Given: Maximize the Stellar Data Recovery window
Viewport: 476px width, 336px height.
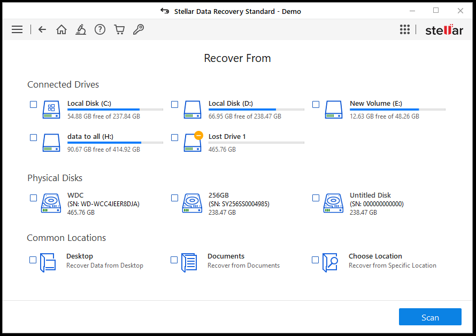Looking at the screenshot, I should pos(436,11).
